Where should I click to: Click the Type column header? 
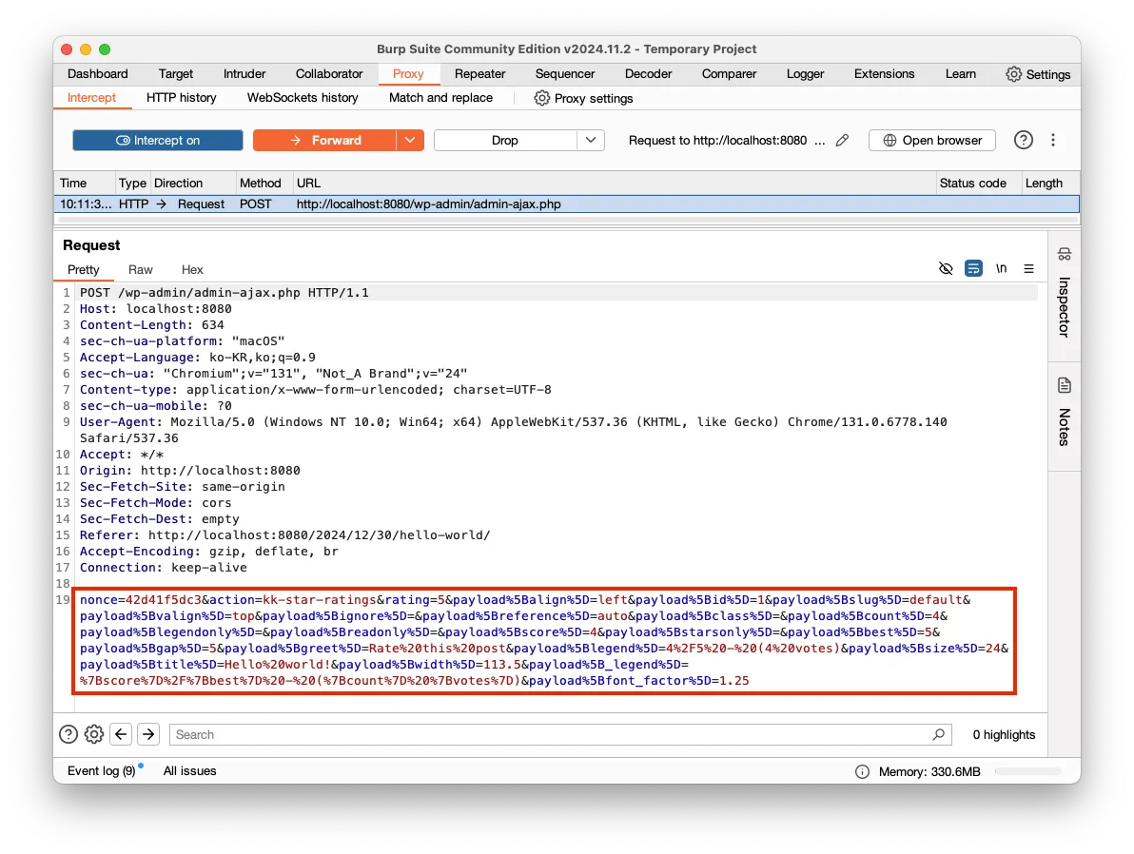coord(132,183)
